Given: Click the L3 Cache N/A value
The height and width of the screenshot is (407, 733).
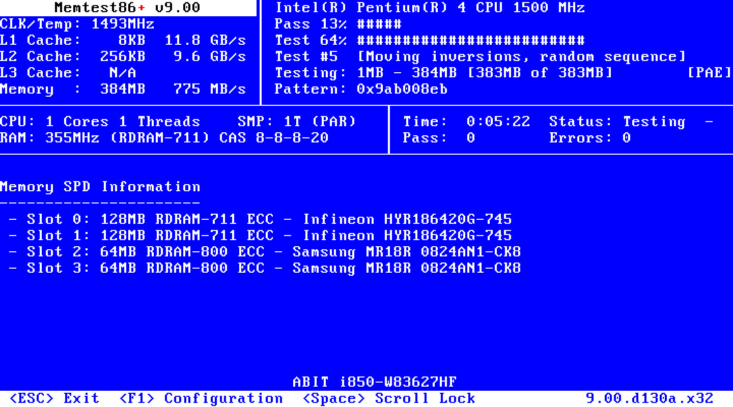Looking at the screenshot, I should pyautogui.click(x=123, y=73).
